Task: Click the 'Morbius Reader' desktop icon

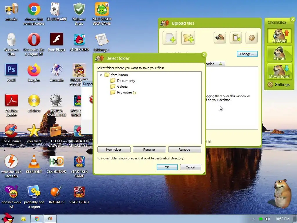Action: (11, 105)
